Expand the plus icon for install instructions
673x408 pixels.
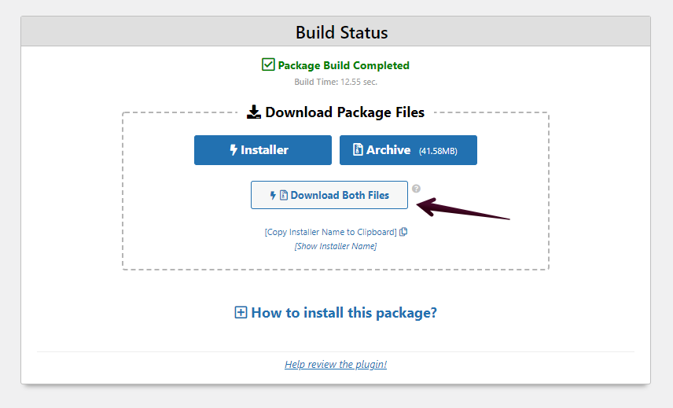pos(241,313)
